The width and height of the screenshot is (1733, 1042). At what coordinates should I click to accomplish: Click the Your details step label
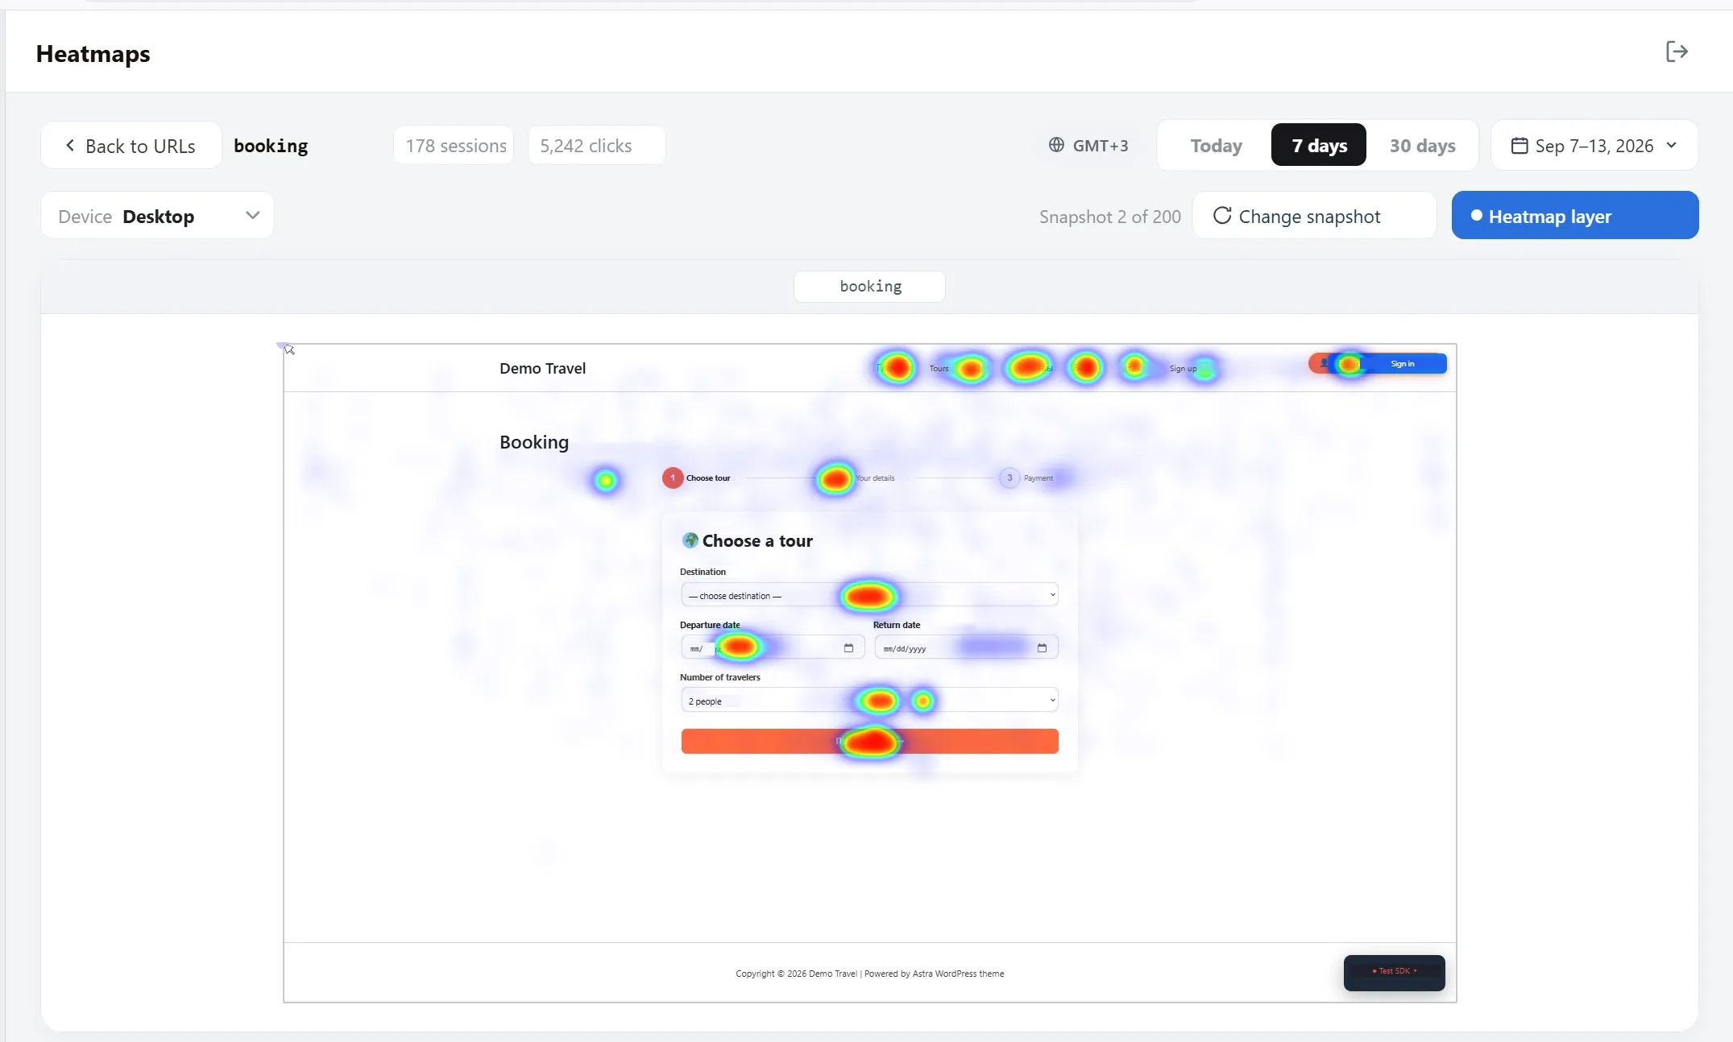(x=875, y=478)
